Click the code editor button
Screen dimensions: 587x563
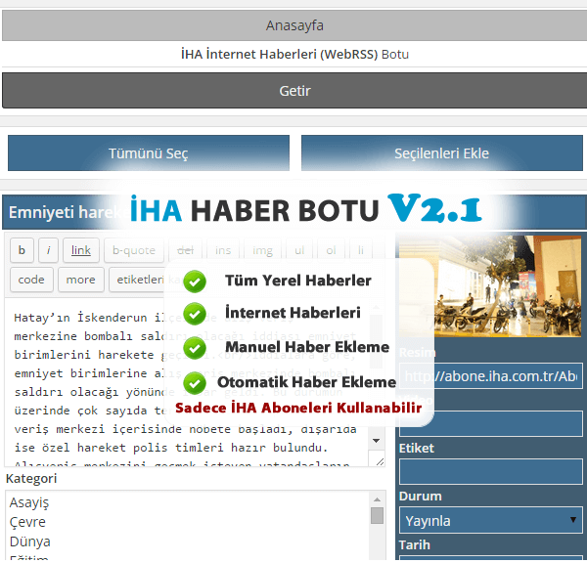(x=31, y=280)
